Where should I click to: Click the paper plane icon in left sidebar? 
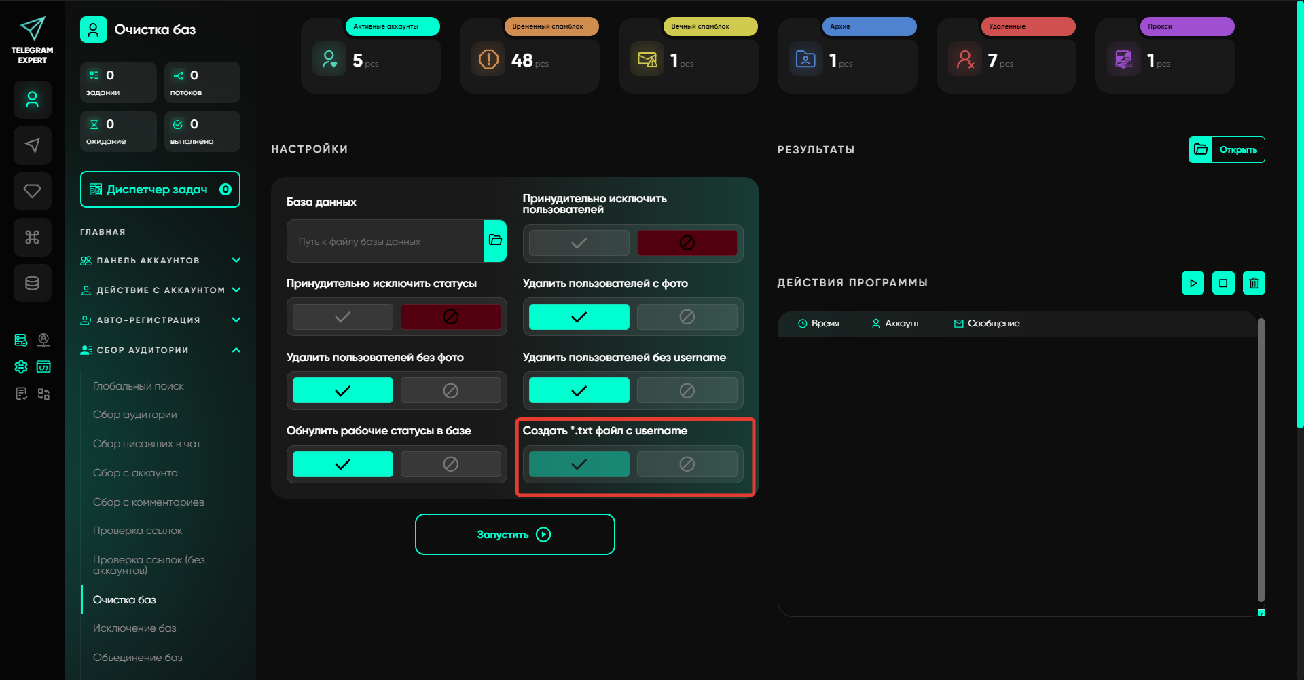pos(32,145)
